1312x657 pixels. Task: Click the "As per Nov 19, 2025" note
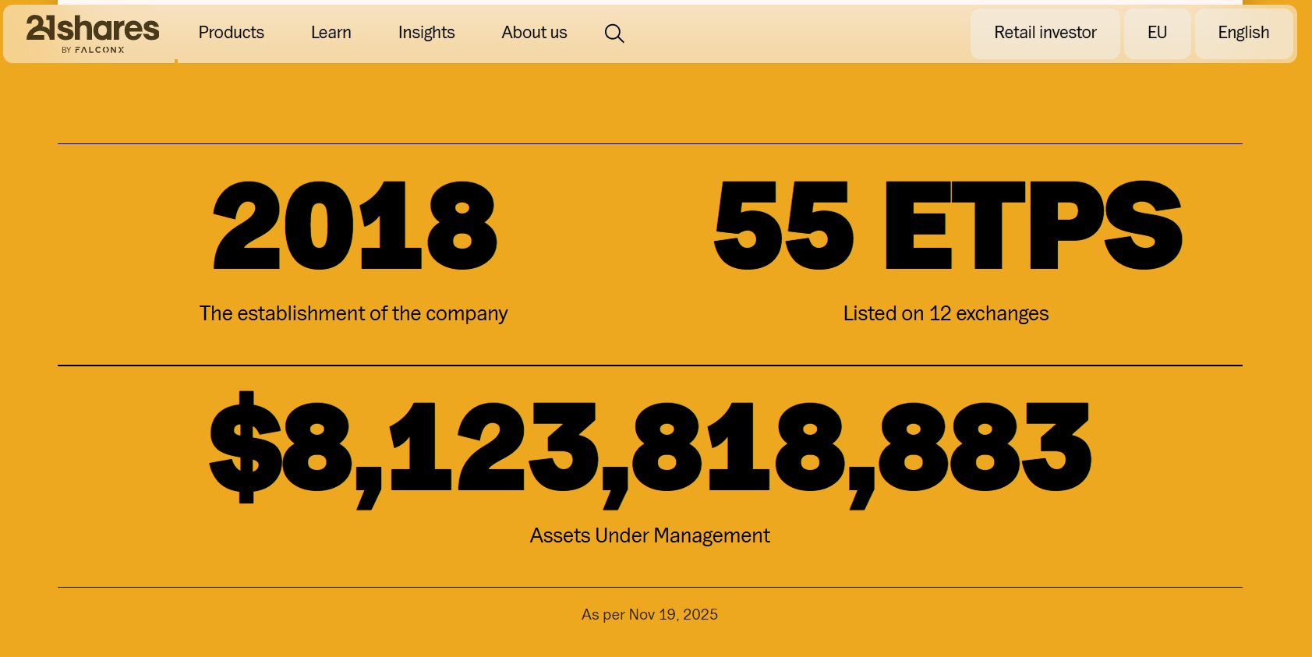(649, 614)
